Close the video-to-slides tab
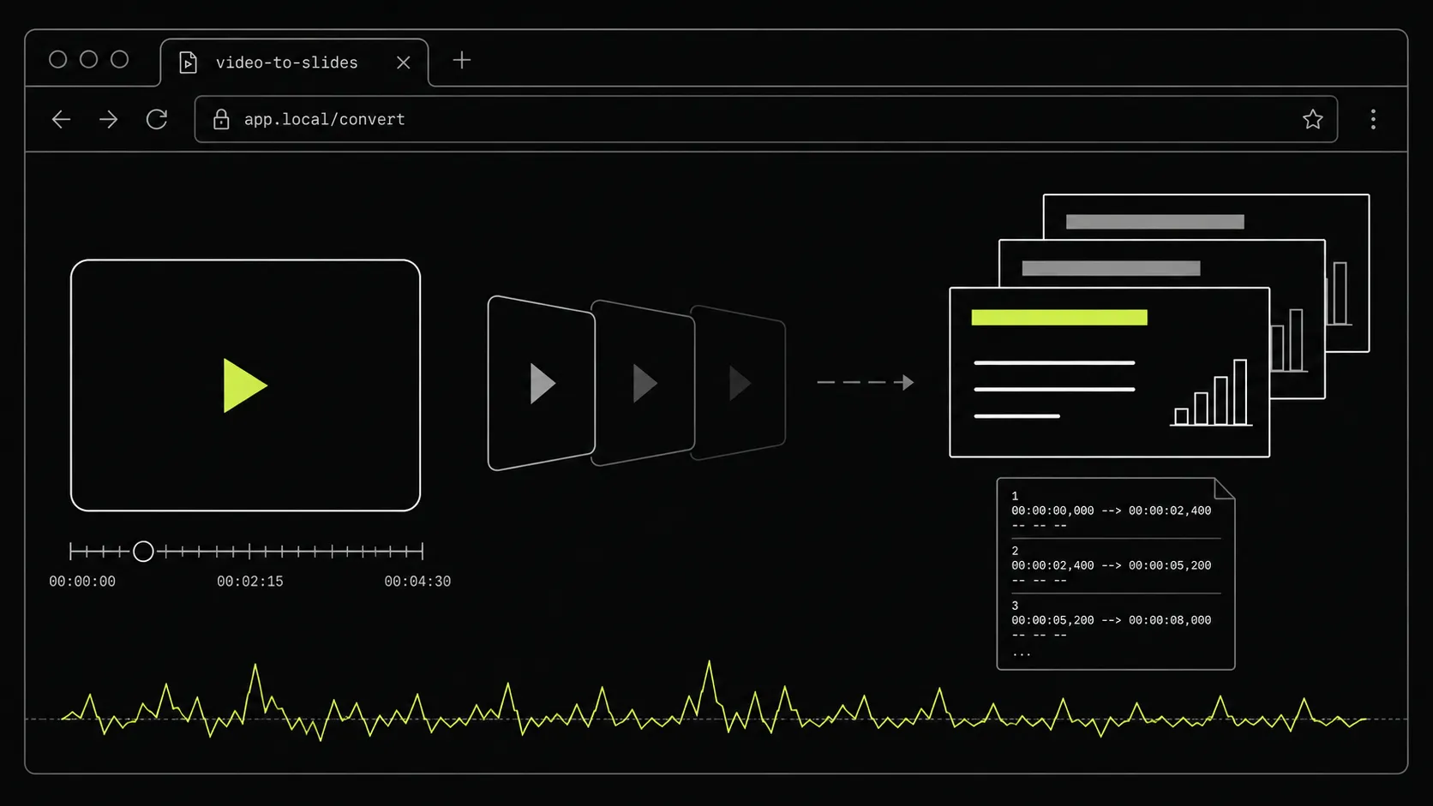This screenshot has width=1433, height=806. (404, 63)
